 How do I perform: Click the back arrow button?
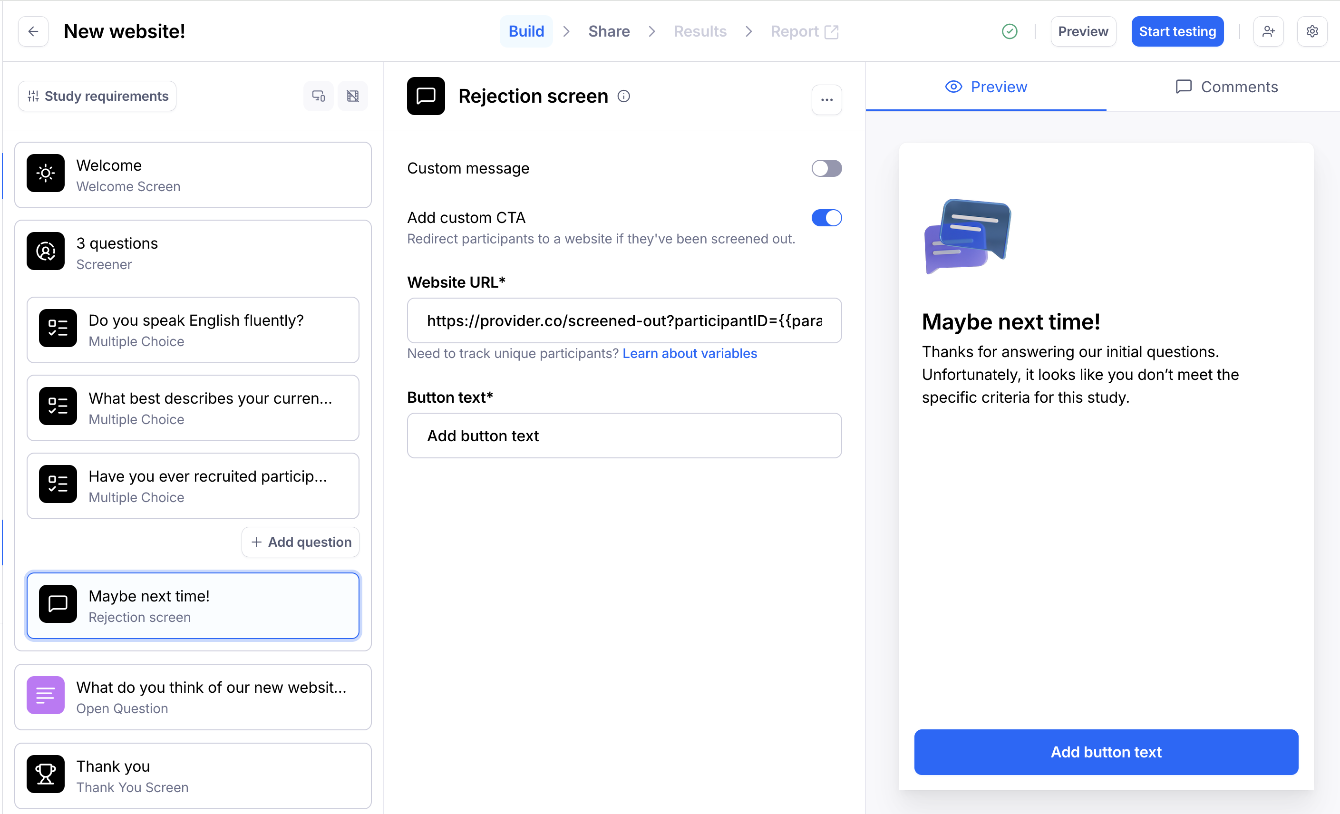(33, 31)
